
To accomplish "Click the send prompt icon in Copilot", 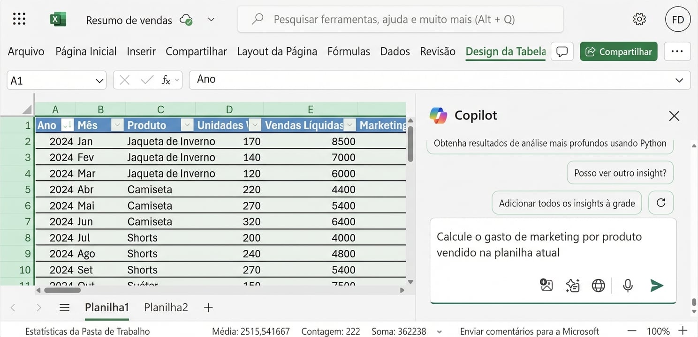I will (x=656, y=285).
